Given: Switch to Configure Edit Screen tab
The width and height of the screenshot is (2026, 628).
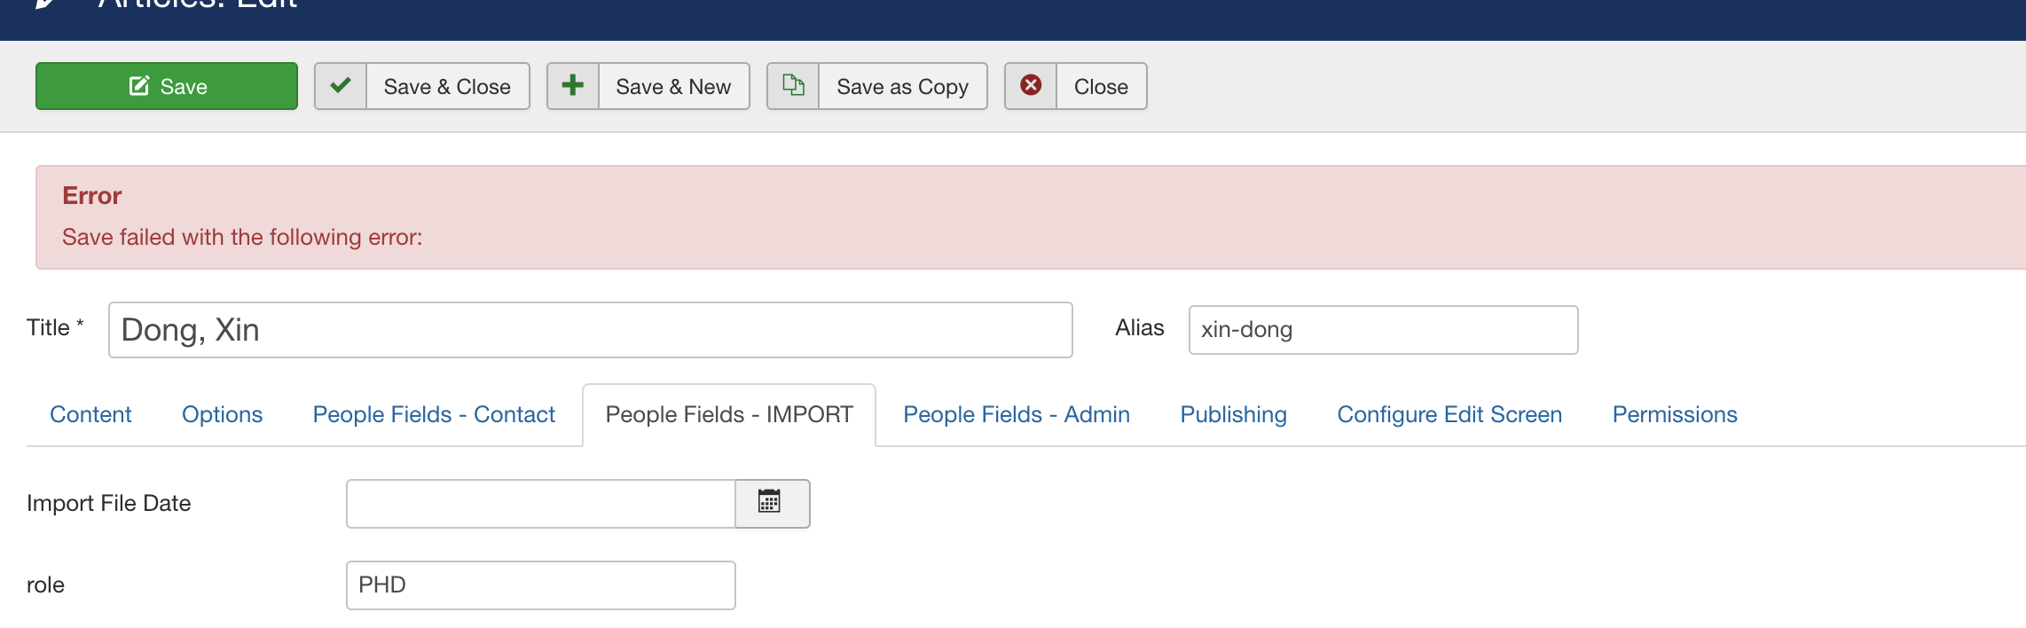Looking at the screenshot, I should 1449,414.
